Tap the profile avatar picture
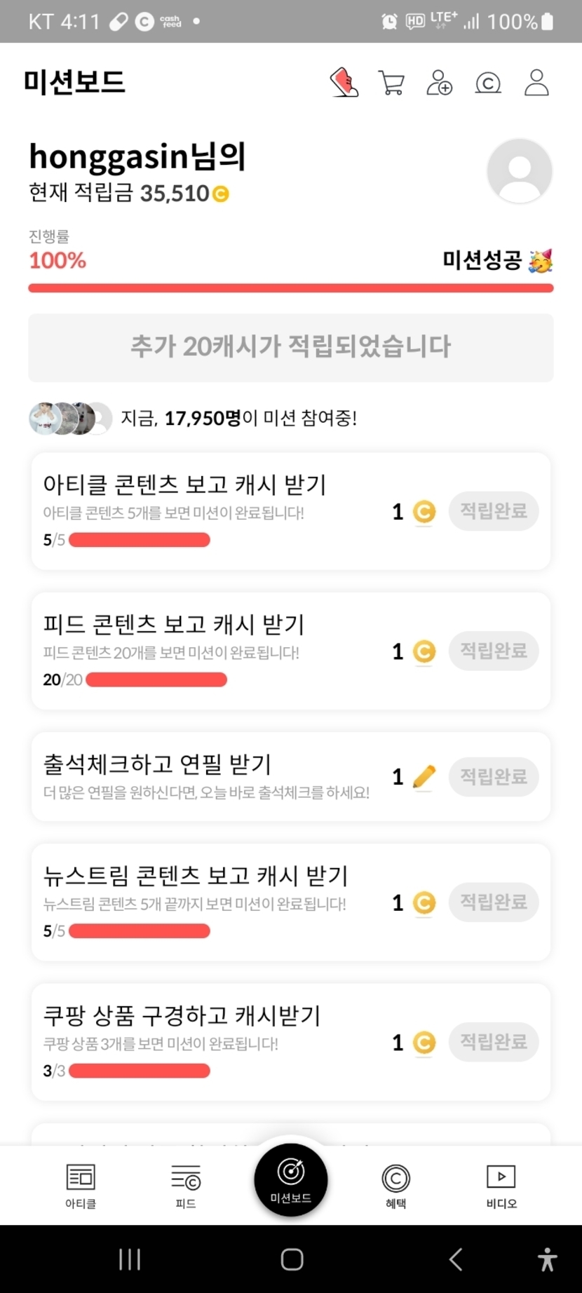 pyautogui.click(x=520, y=171)
